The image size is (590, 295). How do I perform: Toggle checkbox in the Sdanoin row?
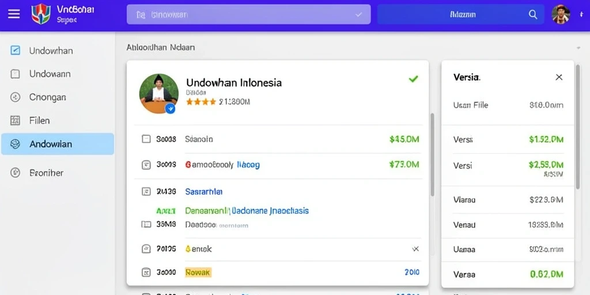tap(146, 139)
